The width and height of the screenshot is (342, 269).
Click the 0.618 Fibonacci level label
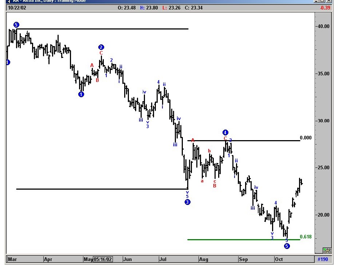point(306,237)
